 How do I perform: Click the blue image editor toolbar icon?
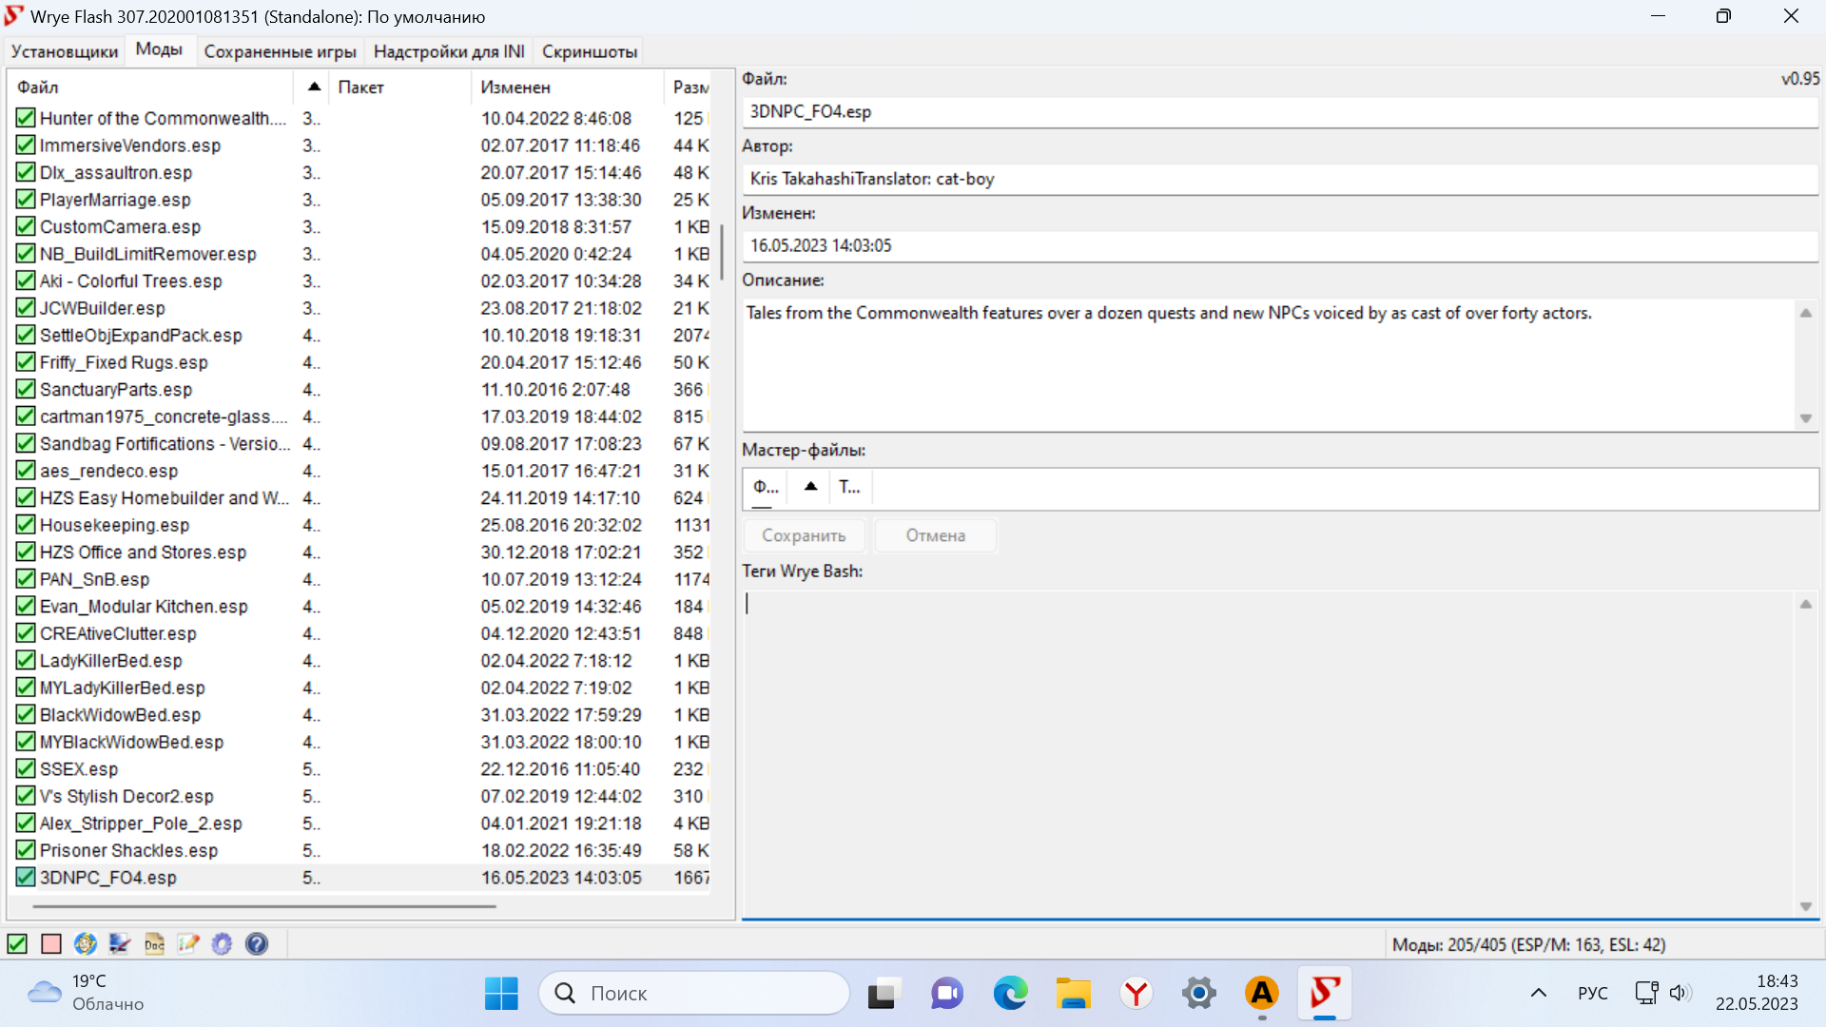point(120,944)
